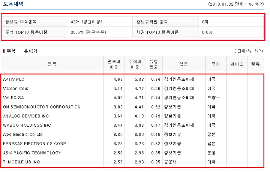Select the 주식 TOP10 종목비중 label
This screenshot has width=270, height=172.
(x=26, y=32)
